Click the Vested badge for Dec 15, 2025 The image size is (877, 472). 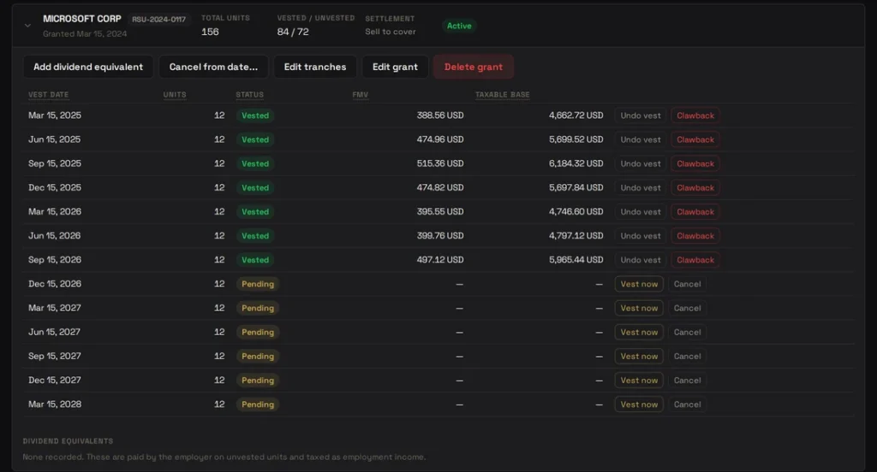[255, 187]
